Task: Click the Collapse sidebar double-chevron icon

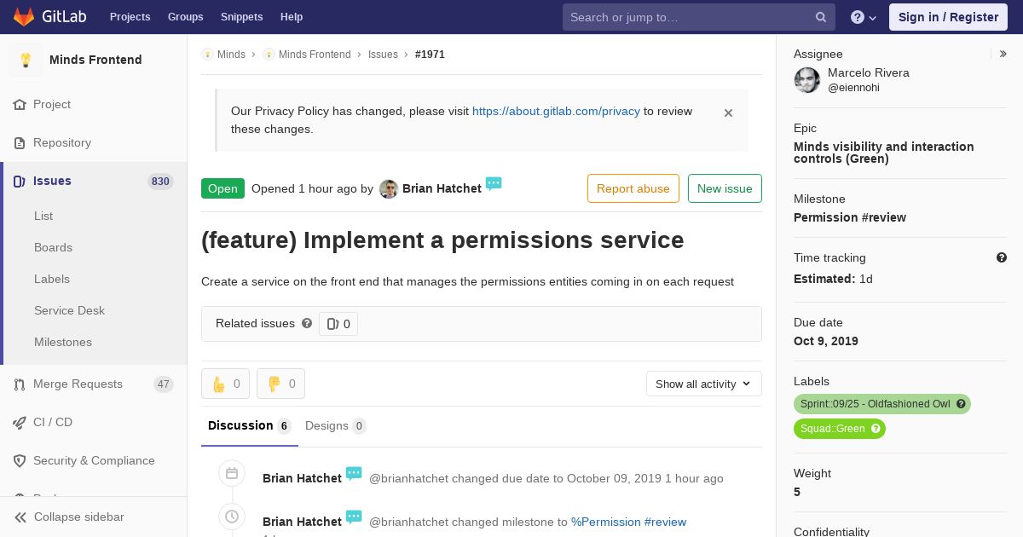Action: (x=20, y=517)
